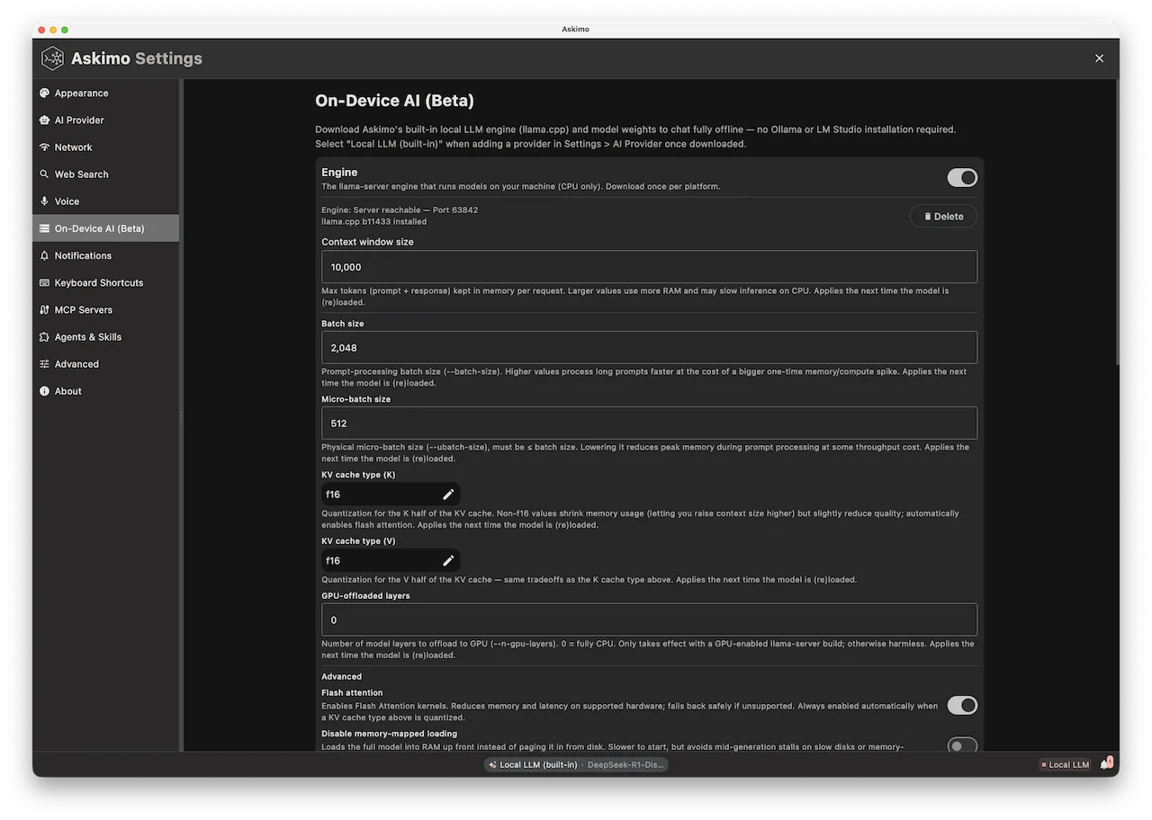Click the "Engine: Server reachable — Port 63842" text
This screenshot has width=1152, height=820.
click(400, 210)
